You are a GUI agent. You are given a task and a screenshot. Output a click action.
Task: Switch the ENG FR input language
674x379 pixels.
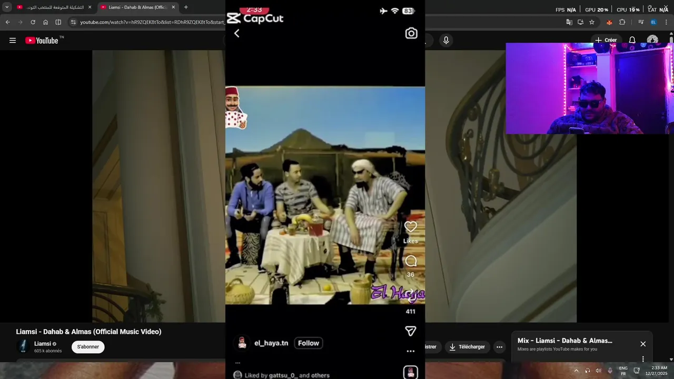point(623,371)
